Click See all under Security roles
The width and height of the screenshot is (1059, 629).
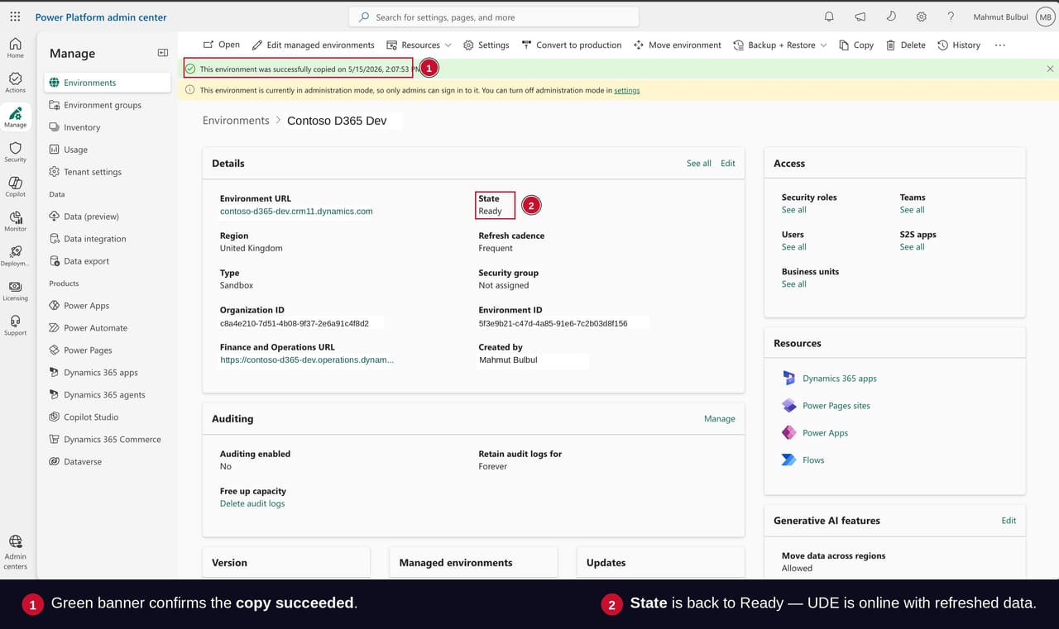point(794,210)
